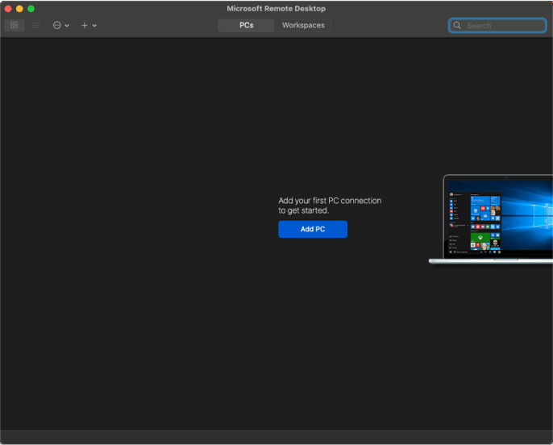Click the magnifying glass search icon
This screenshot has height=445, width=553.
click(457, 25)
